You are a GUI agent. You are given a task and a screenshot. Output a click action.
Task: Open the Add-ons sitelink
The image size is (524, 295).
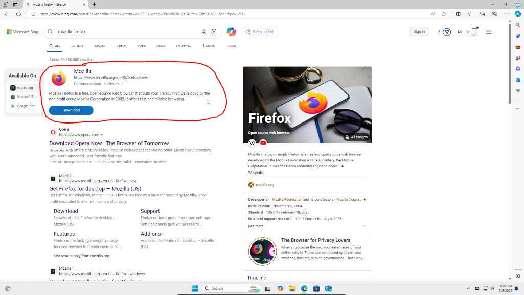(150, 234)
